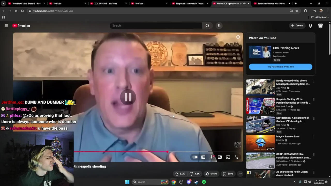331x186 pixels.
Task: Open Create menu in YouTube header
Action: 297,26
